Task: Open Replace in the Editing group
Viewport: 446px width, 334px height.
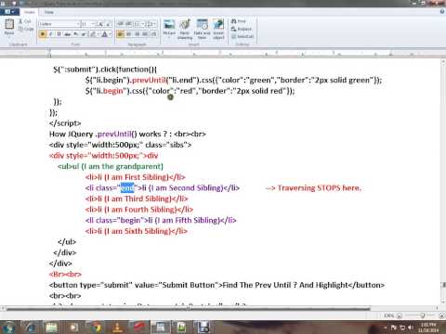Action: coord(242,29)
